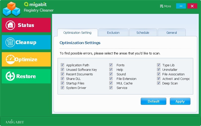Viewport: 201px width, 126px height.
Task: Go to the General tab
Action: click(171, 33)
